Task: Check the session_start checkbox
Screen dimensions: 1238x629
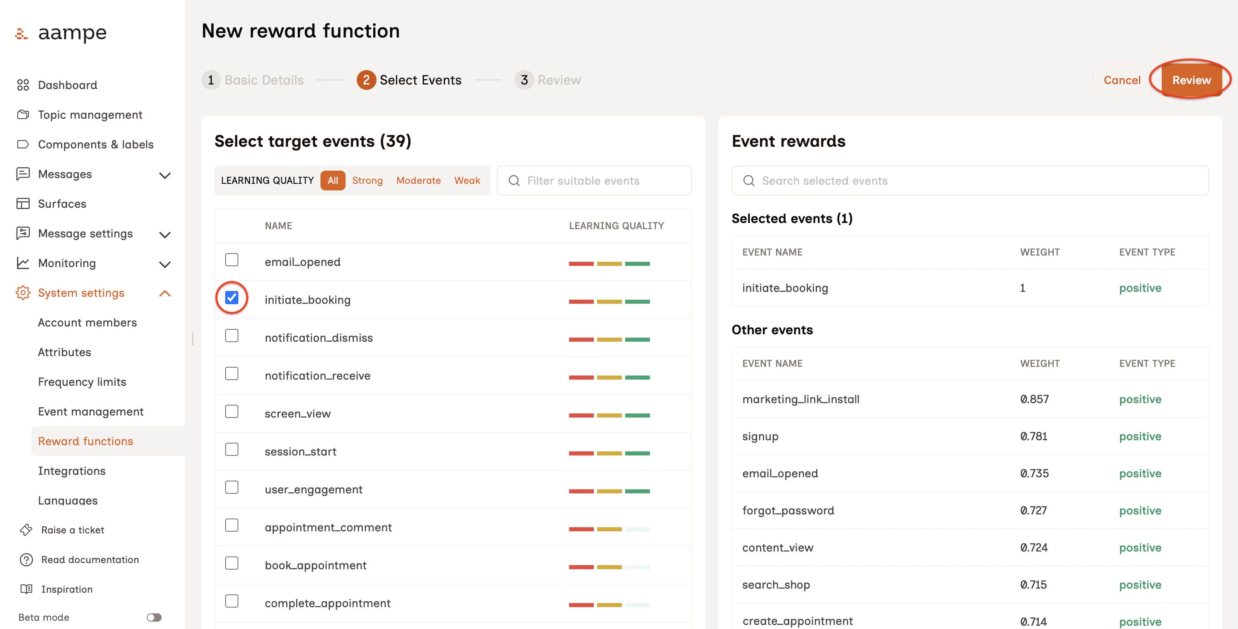Action: [x=232, y=450]
